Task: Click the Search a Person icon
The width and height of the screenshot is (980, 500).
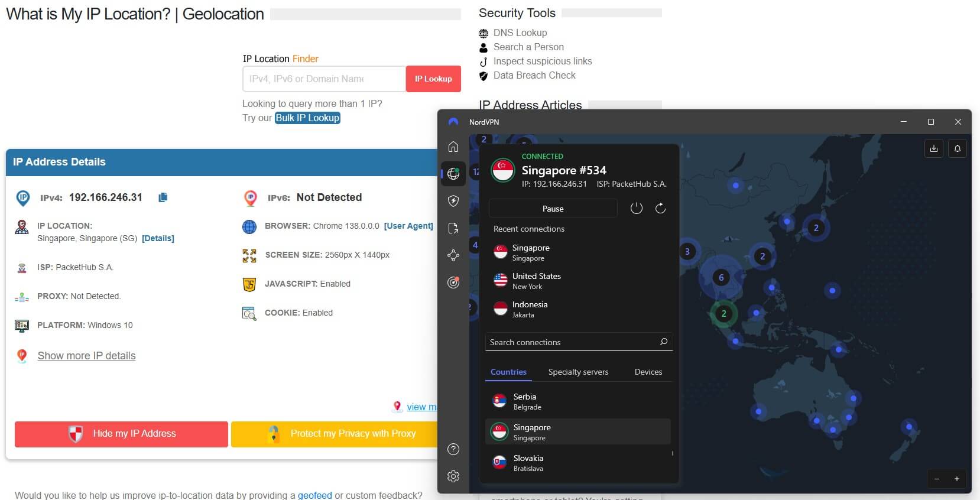Action: 483,47
